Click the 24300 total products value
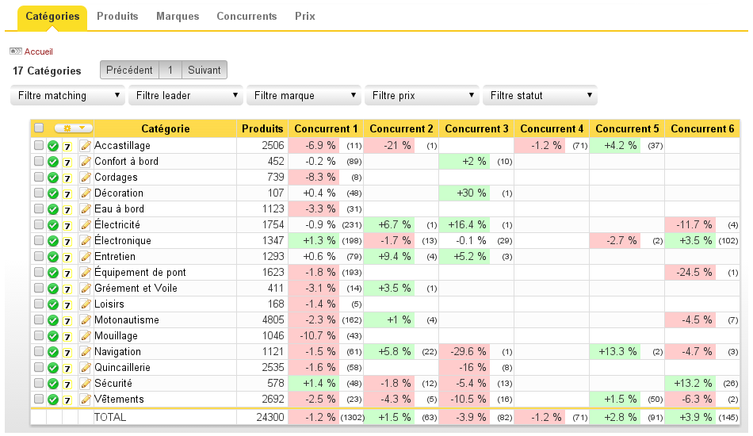The image size is (753, 436). tap(269, 417)
